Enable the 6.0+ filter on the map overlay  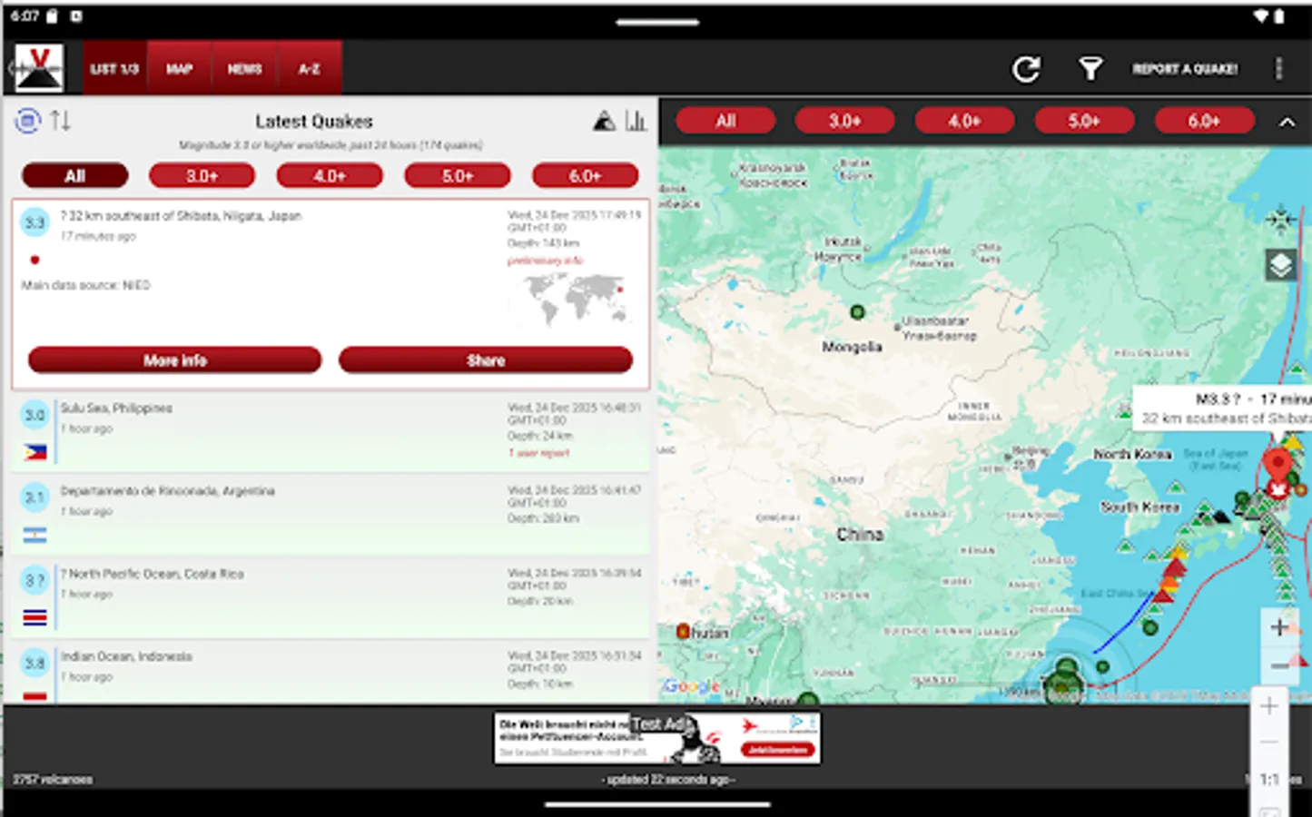(1204, 119)
